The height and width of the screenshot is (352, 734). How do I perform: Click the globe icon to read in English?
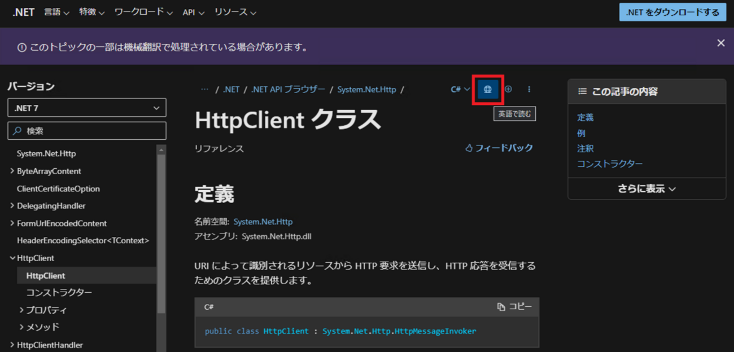click(488, 89)
